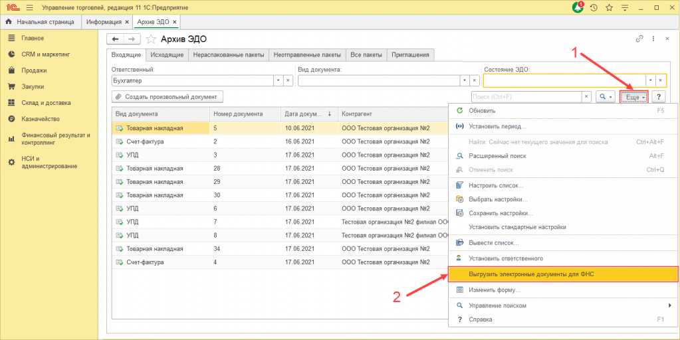Screen dimensions: 680x340
Task: Choose Установить период menu item
Action: [497, 126]
